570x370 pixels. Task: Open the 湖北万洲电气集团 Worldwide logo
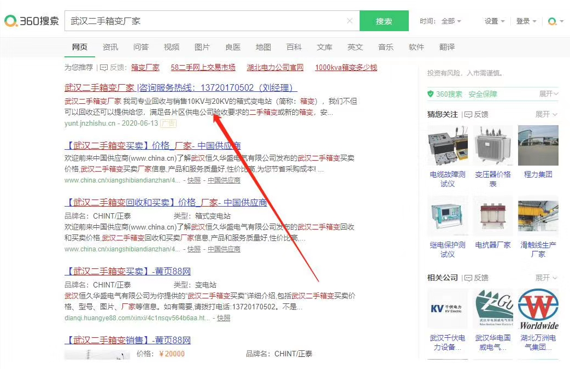538,309
